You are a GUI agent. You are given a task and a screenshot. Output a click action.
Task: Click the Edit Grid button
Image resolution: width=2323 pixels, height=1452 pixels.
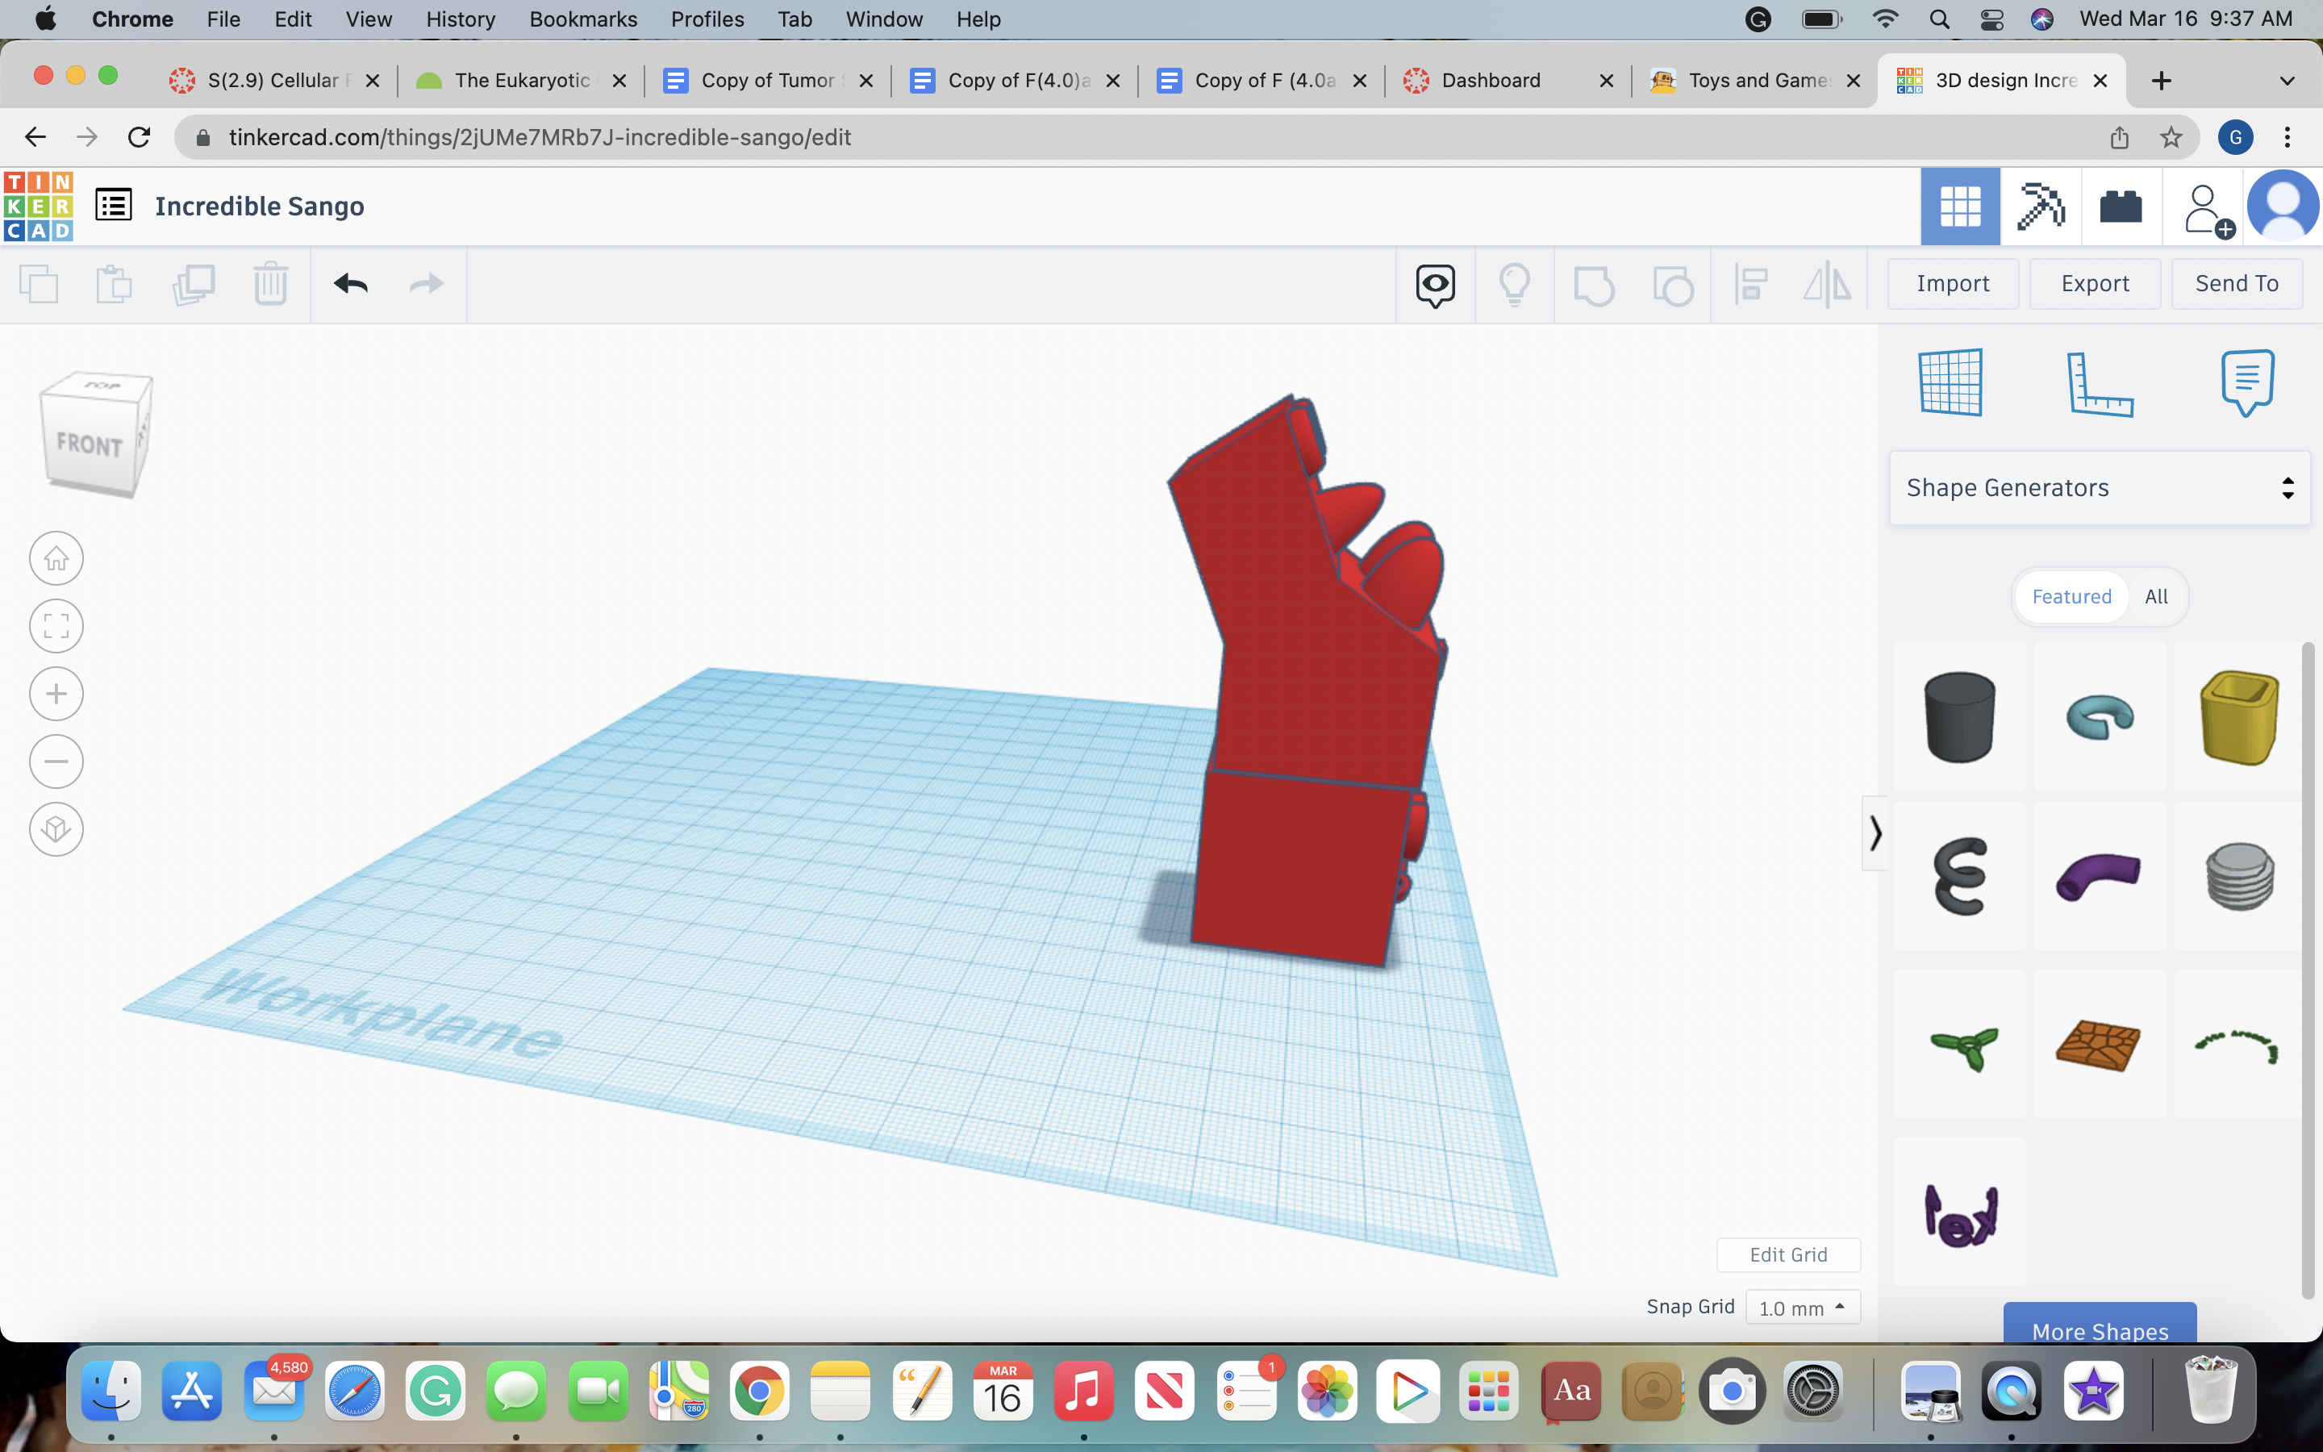(1790, 1254)
